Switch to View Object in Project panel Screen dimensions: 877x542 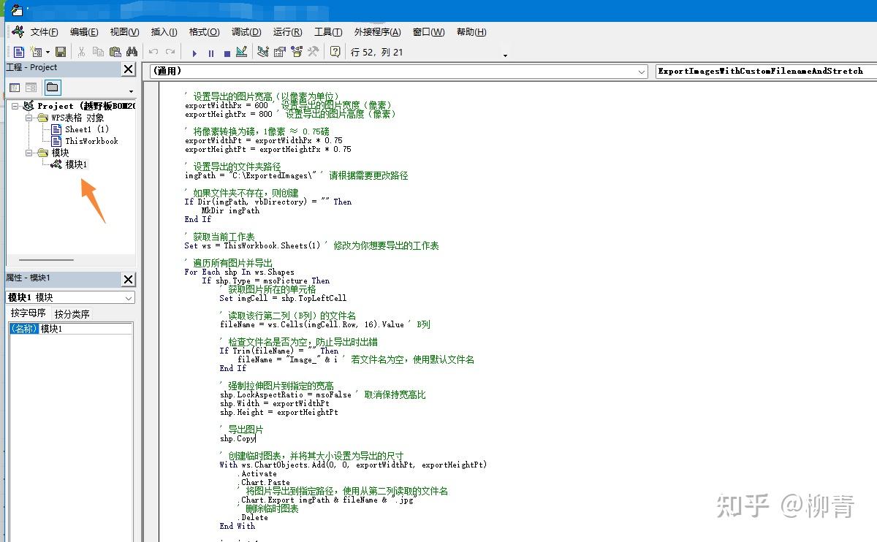(31, 88)
